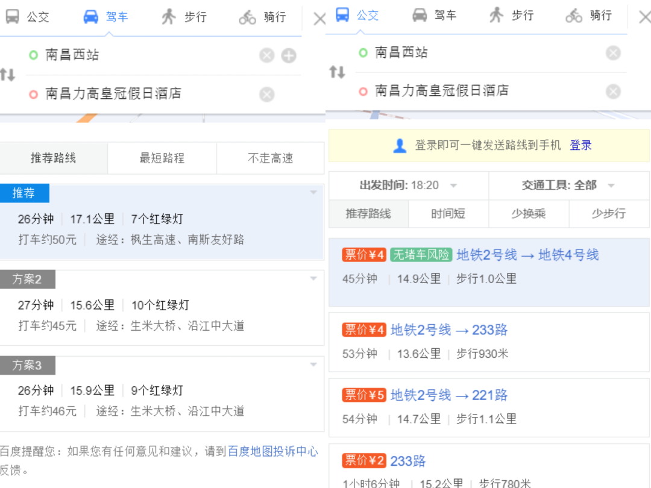
Task: Select the bus icon in left panel
Action: click(13, 17)
